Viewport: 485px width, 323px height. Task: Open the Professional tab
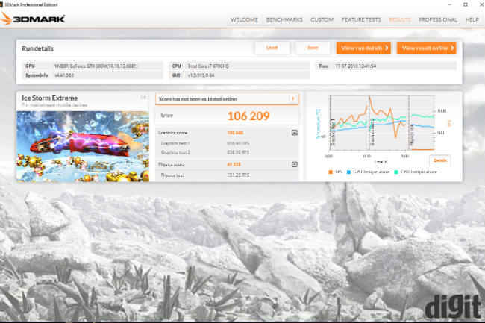click(x=438, y=20)
